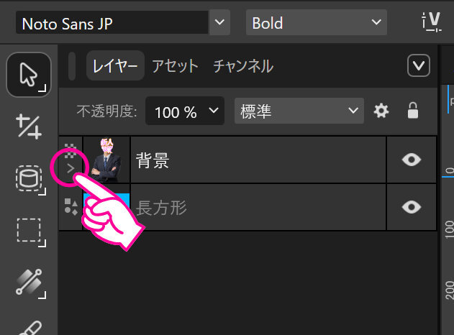Switch to the チャンネル tab
Image resolution: width=454 pixels, height=335 pixels.
click(242, 66)
